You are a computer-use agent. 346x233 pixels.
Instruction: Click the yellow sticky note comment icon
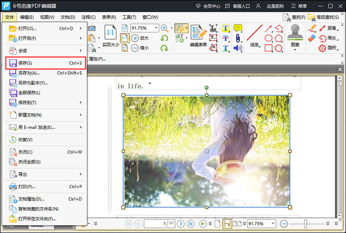pyautogui.click(x=238, y=28)
